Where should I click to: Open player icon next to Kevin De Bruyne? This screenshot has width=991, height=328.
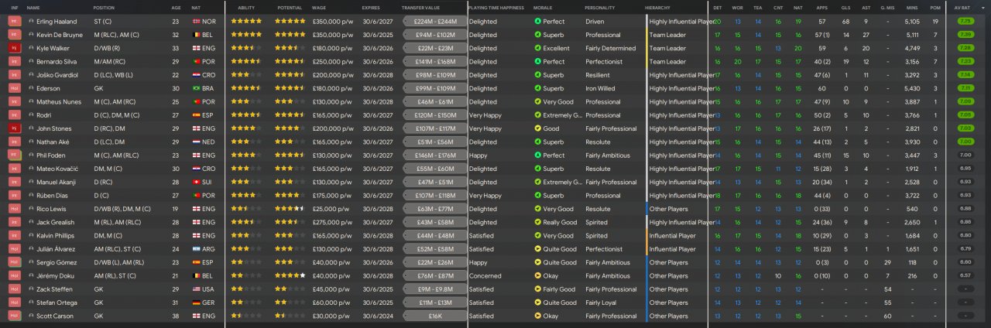click(x=31, y=35)
